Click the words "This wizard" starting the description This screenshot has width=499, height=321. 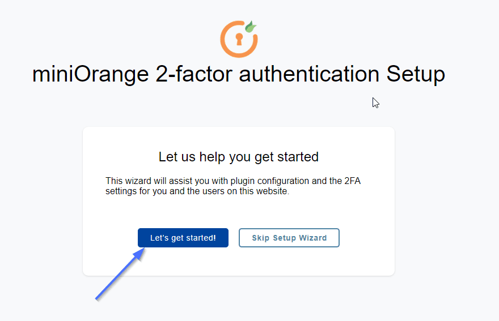click(126, 181)
